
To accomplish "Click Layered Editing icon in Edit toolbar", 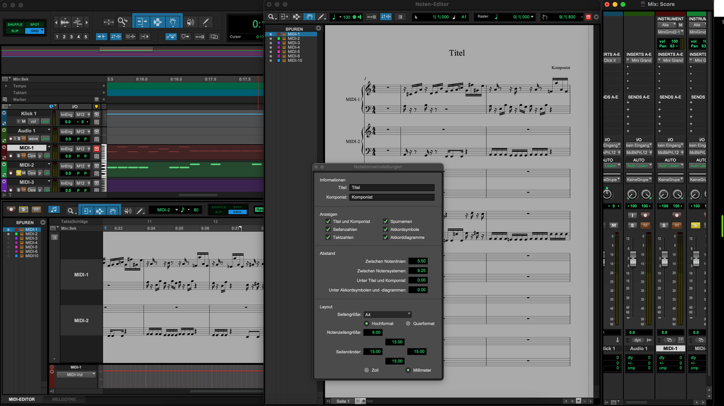I will coord(214,37).
